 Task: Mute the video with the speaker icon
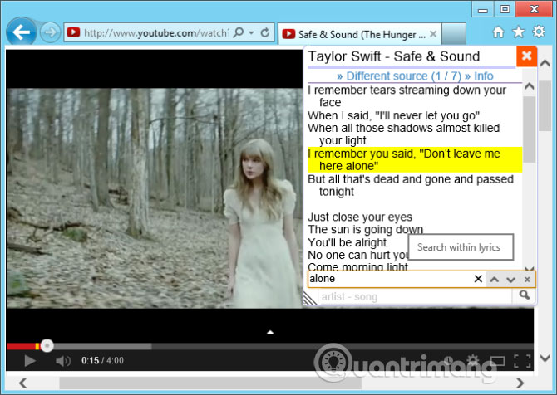tap(63, 361)
